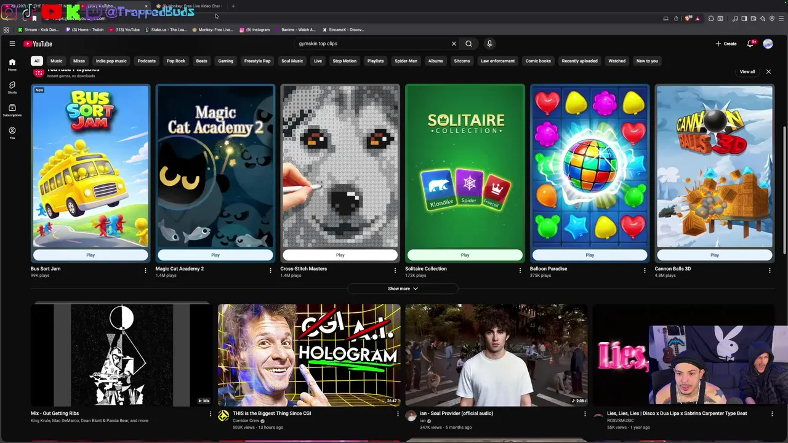The image size is (788, 443).
Task: Play Cross-Stitch Masters
Action: (340, 255)
